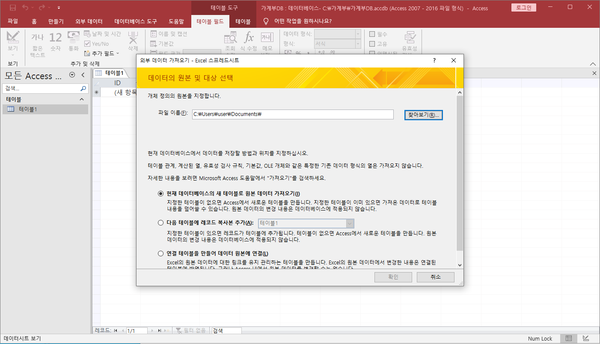Click the search magnifier in navigation pane
Viewport: 600px width, 344px height.
[83, 89]
